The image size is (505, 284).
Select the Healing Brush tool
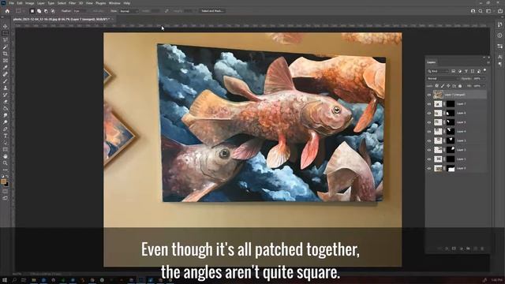[x=6, y=74]
